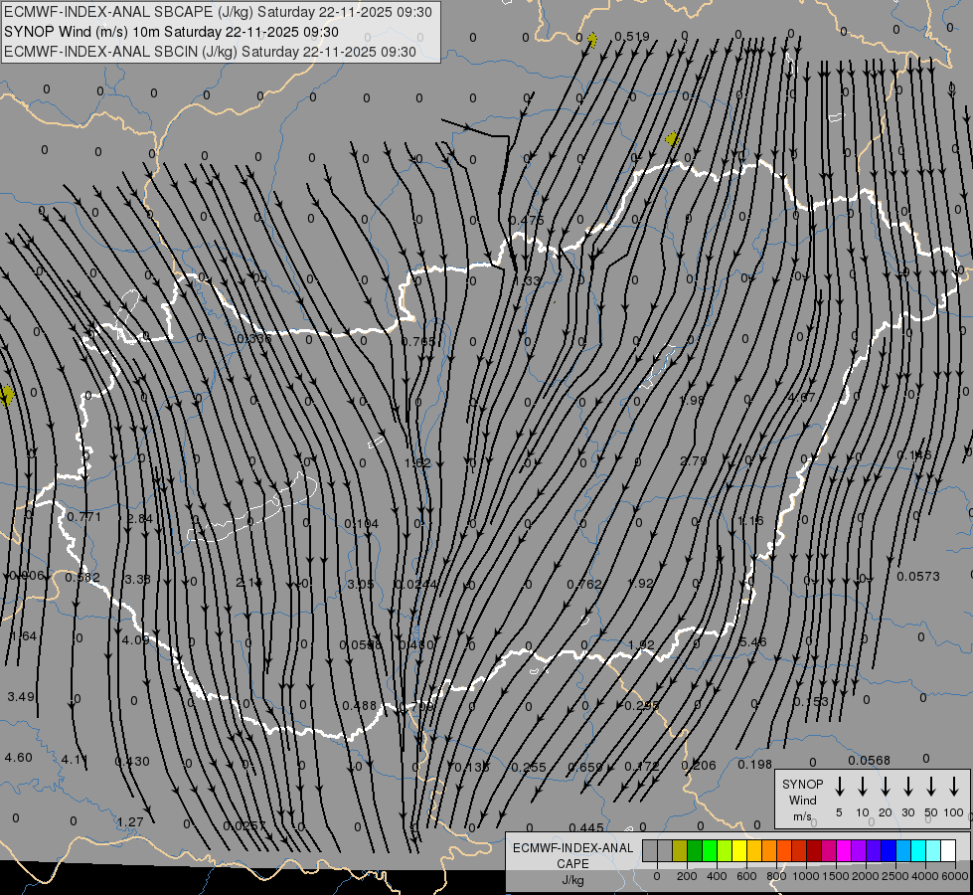The height and width of the screenshot is (895, 973).
Task: Click the wind arrow above the 5 label
Action: click(x=840, y=787)
